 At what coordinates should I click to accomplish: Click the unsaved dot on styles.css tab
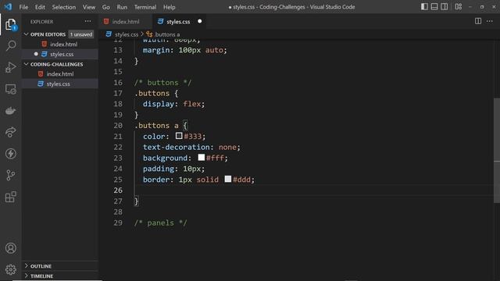coord(200,21)
